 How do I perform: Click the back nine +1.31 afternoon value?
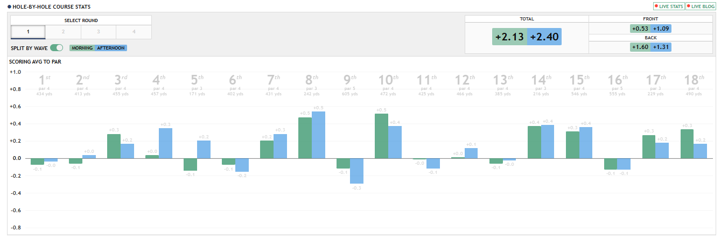click(661, 47)
